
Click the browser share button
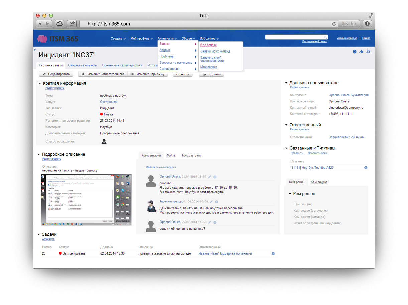click(72, 24)
